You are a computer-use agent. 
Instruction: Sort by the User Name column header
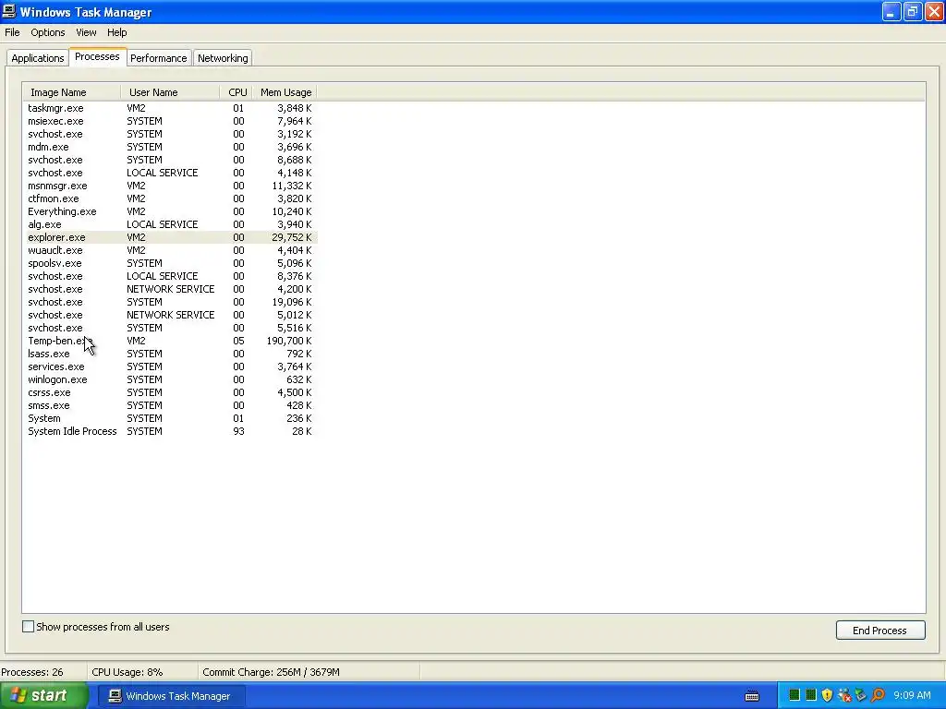170,92
